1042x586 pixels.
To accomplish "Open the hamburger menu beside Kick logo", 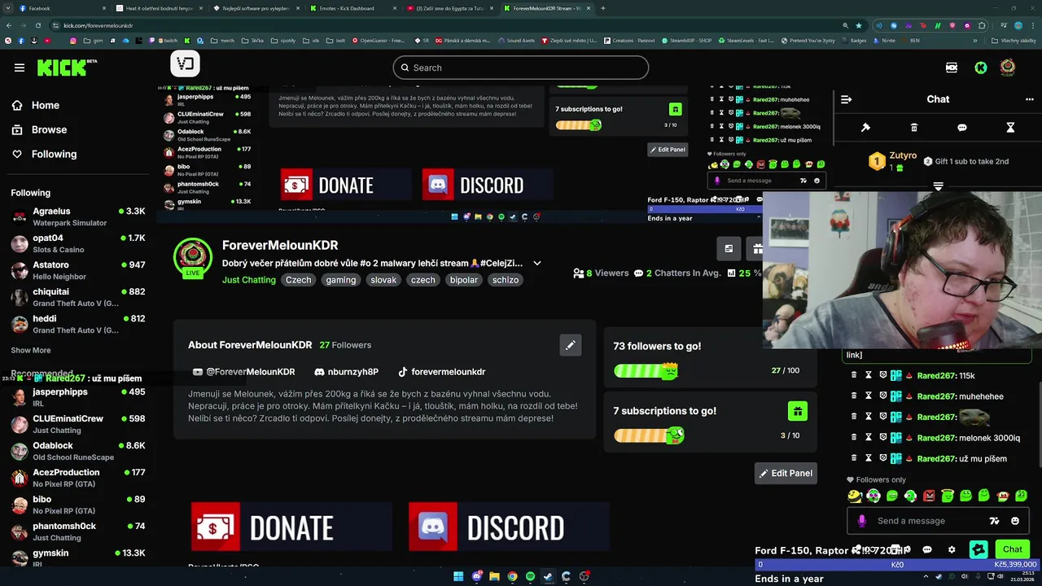I will click(x=20, y=68).
